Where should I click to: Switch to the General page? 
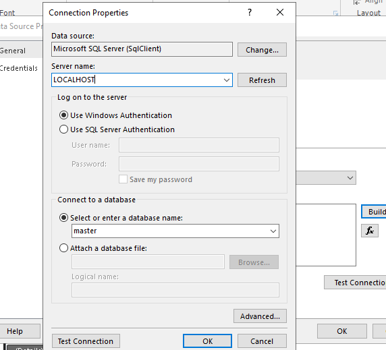coord(12,51)
